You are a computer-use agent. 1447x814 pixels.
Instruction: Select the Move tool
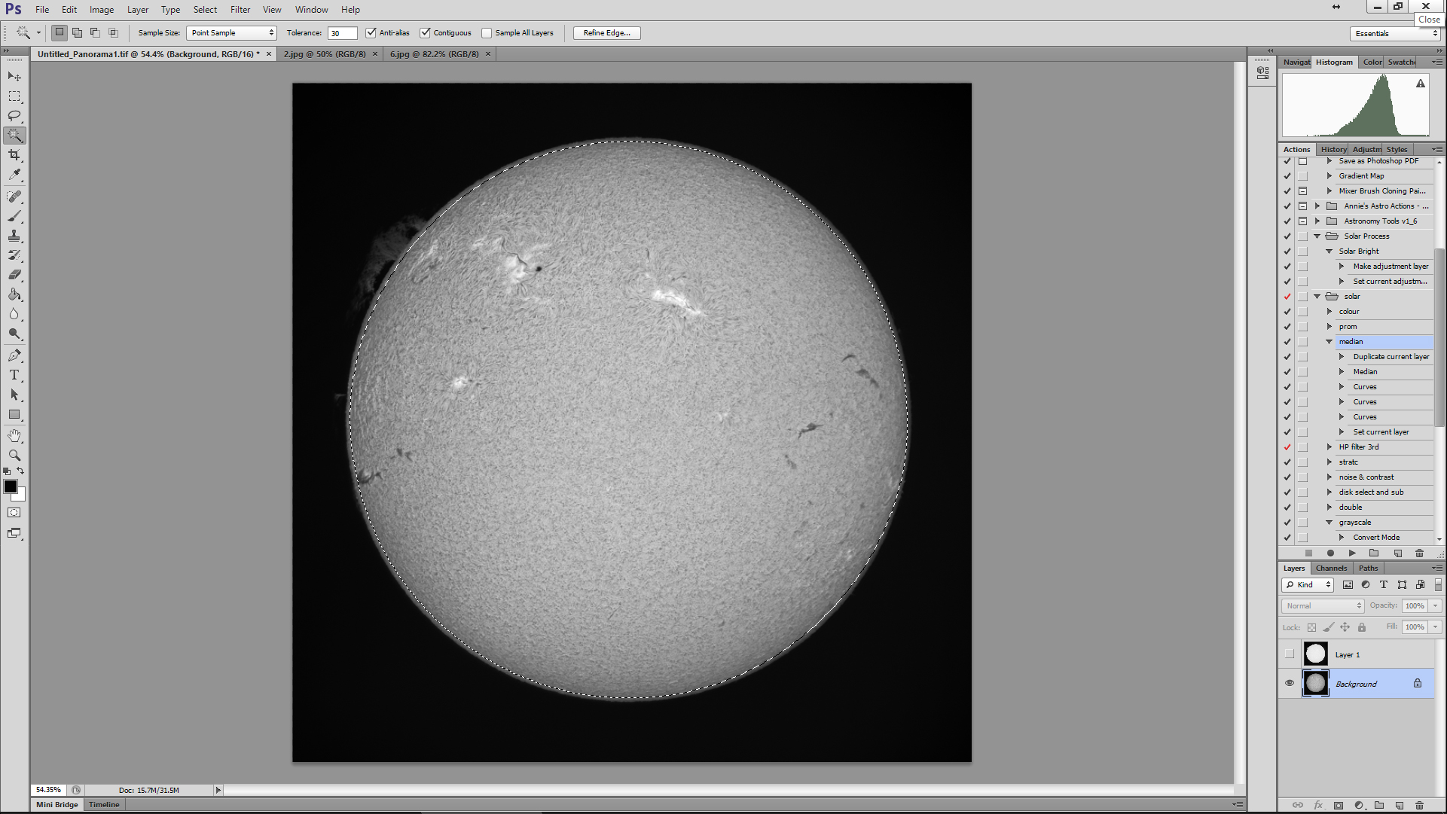(14, 76)
